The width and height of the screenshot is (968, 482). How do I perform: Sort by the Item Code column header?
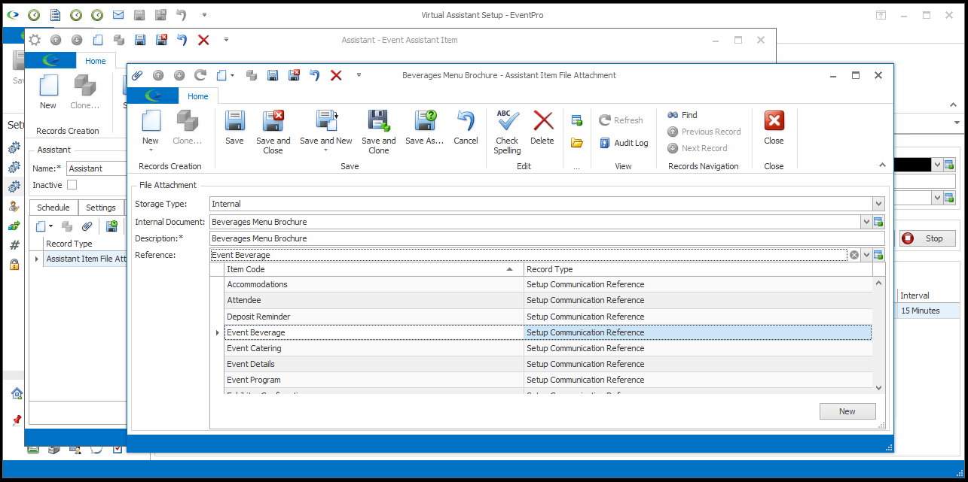click(x=374, y=269)
